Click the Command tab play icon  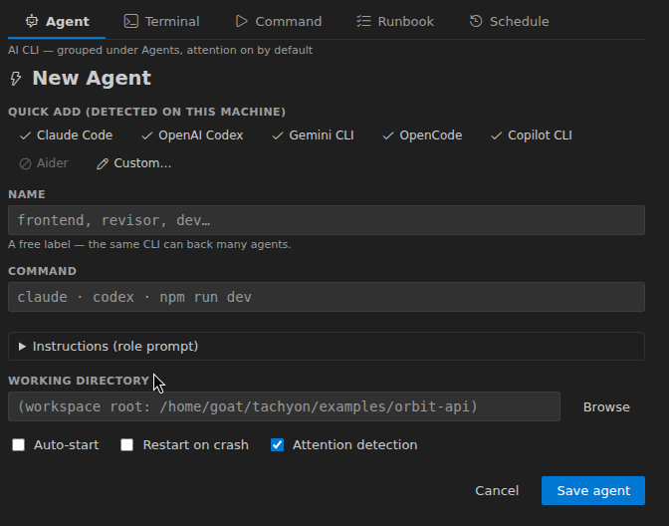point(242,21)
